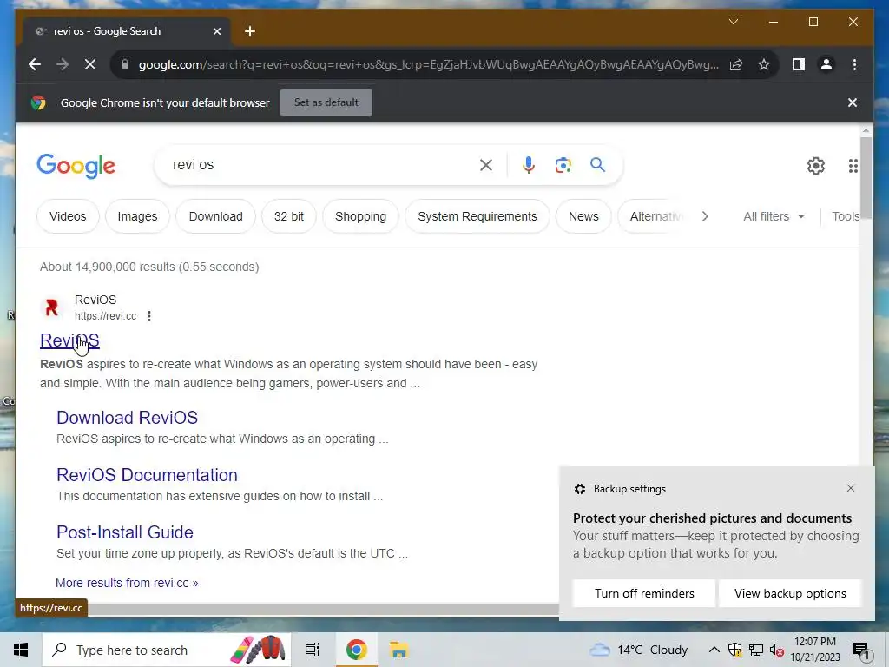Open File Explorer from the taskbar
Image resolution: width=889 pixels, height=667 pixels.
pyautogui.click(x=398, y=650)
